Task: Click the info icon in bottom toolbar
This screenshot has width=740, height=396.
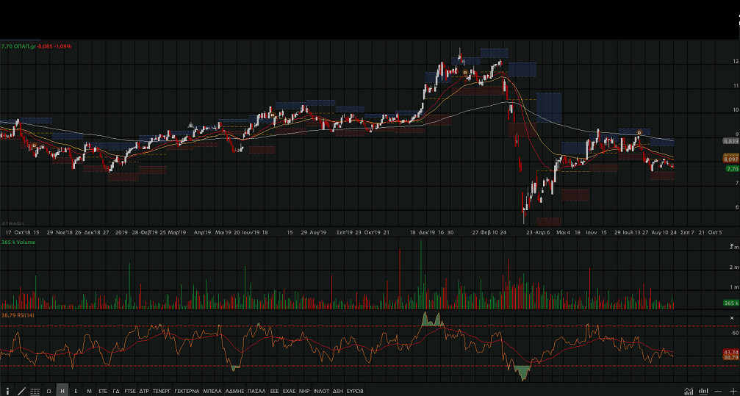Action: click(7, 391)
